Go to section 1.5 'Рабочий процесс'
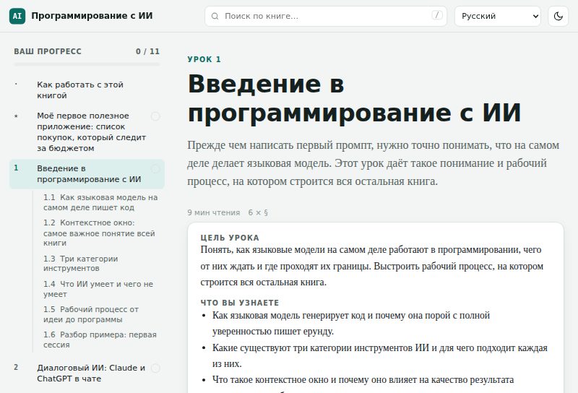 pyautogui.click(x=100, y=314)
